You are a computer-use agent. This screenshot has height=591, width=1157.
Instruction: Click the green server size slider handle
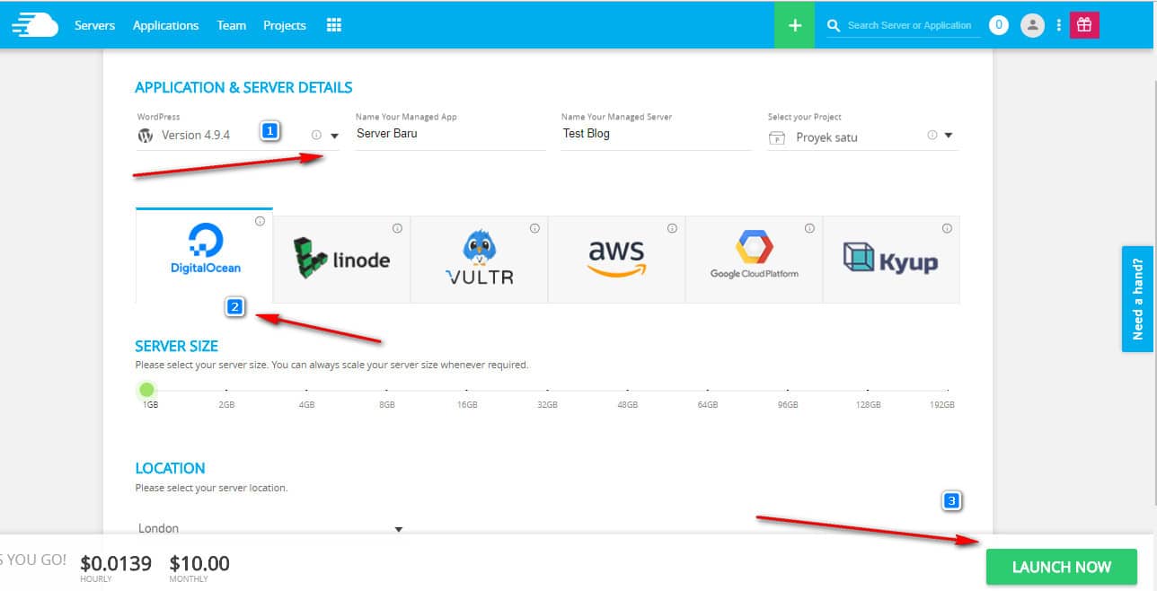coord(147,390)
